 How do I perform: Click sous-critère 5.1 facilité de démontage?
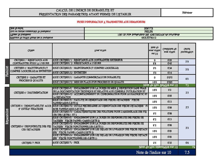pyautogui.click(x=100, y=102)
